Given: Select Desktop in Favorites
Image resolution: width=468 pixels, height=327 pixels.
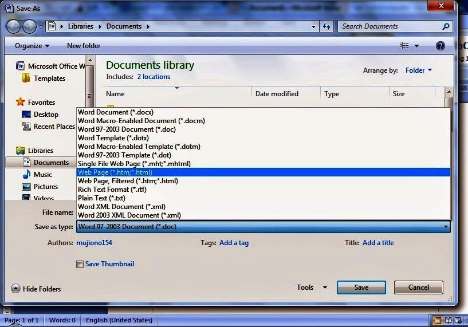Looking at the screenshot, I should [40, 115].
